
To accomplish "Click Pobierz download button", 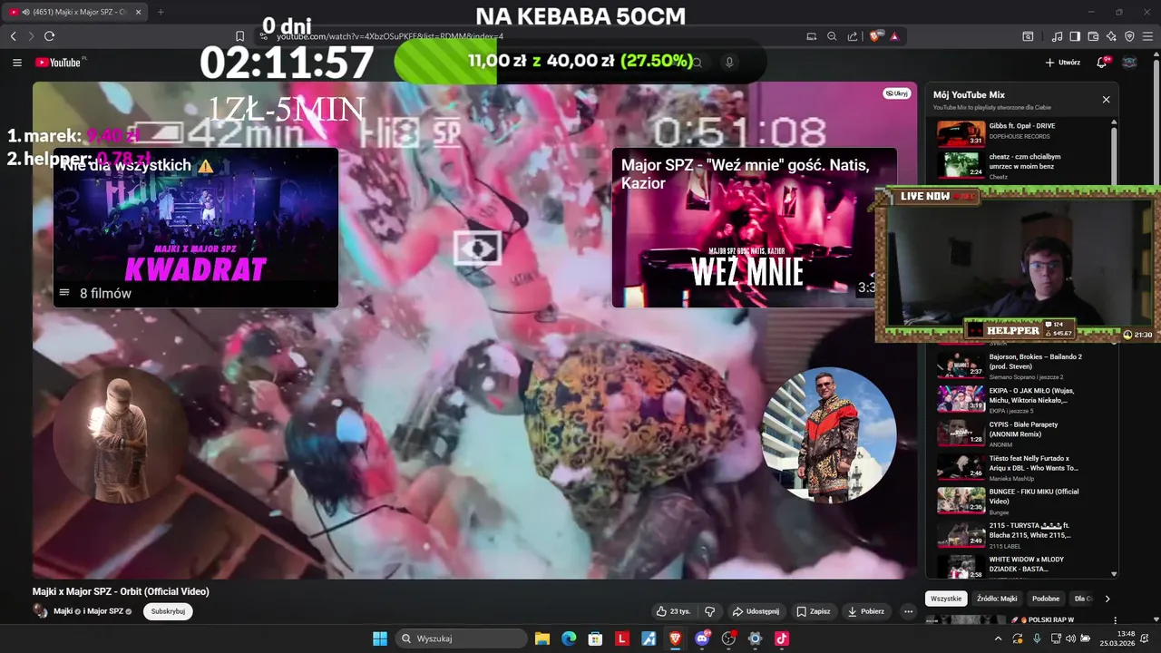I will [x=866, y=611].
